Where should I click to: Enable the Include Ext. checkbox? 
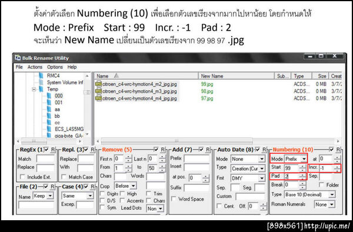[22, 177]
